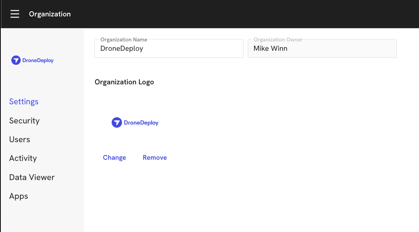Viewport: 419px width, 232px height.
Task: Click the Organization Owner field
Action: click(x=322, y=48)
